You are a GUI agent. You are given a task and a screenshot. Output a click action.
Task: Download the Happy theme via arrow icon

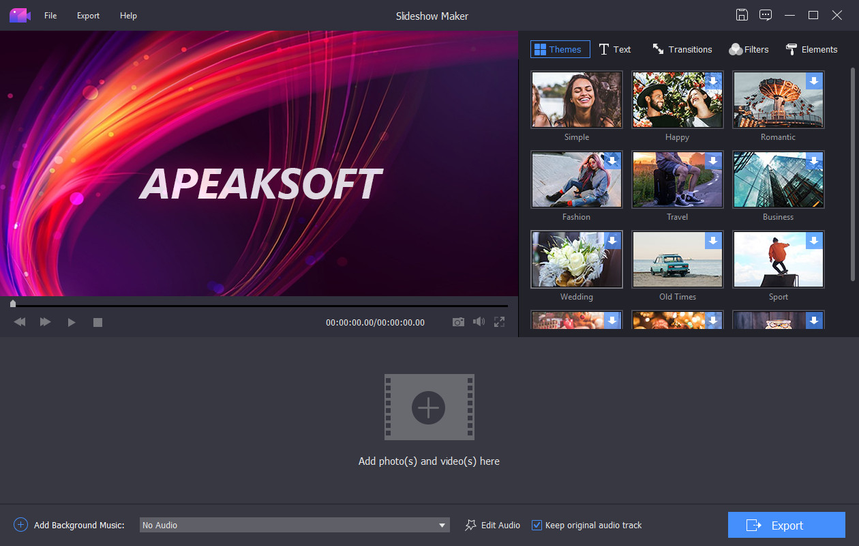point(713,81)
